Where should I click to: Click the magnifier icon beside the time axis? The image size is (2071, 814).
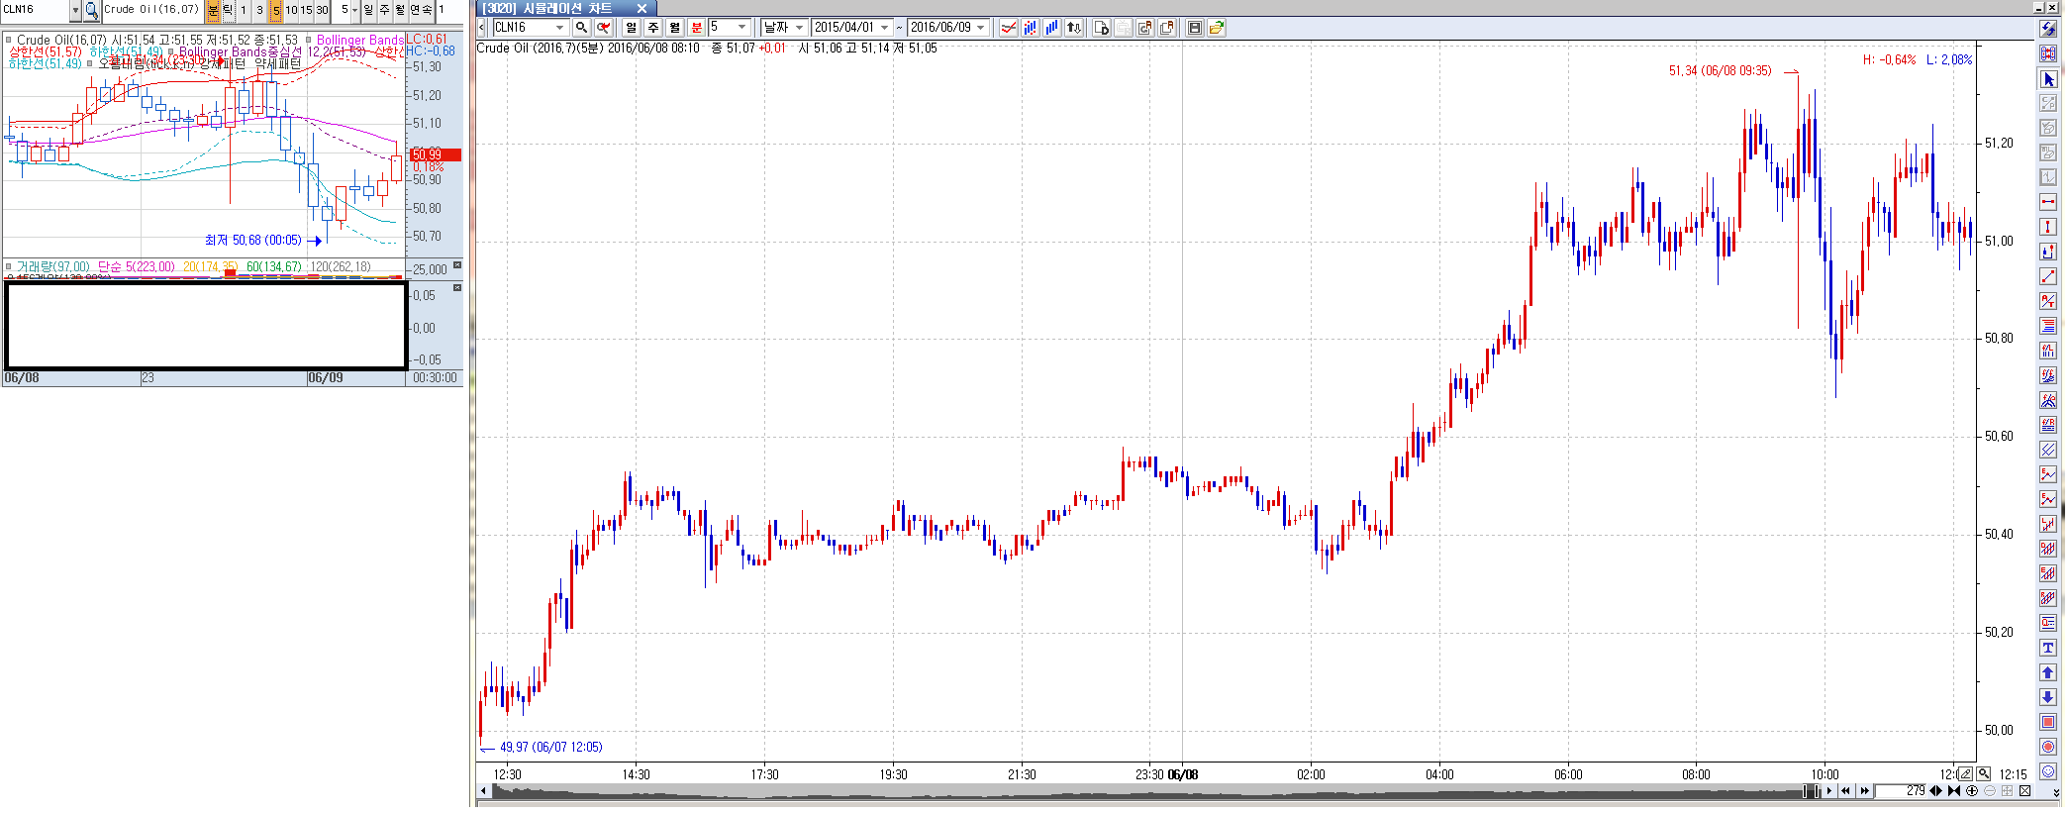(1984, 774)
